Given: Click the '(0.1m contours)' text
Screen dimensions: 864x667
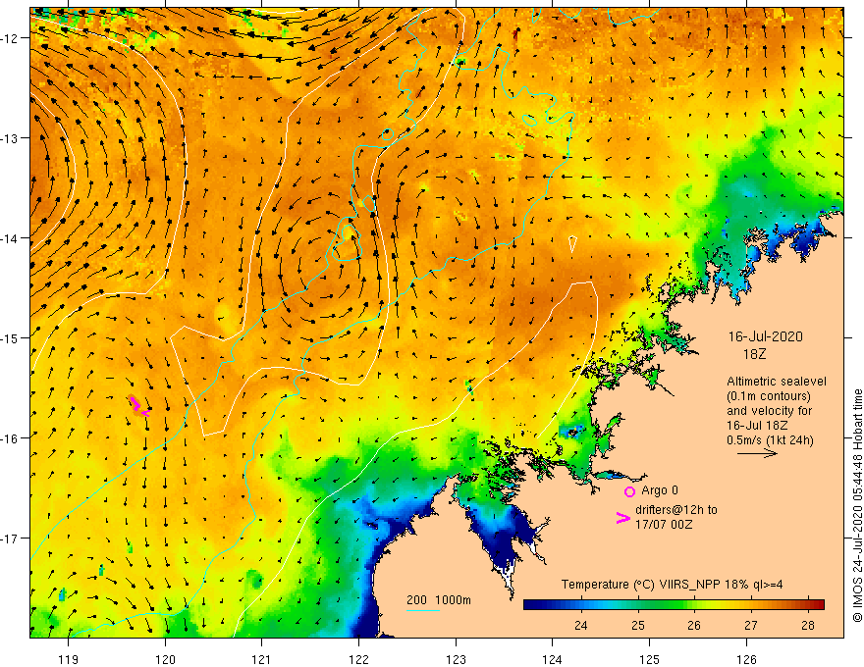Looking at the screenshot, I should pos(769,396).
